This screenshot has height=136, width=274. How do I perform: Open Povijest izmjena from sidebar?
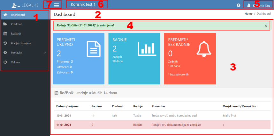tap(21, 43)
